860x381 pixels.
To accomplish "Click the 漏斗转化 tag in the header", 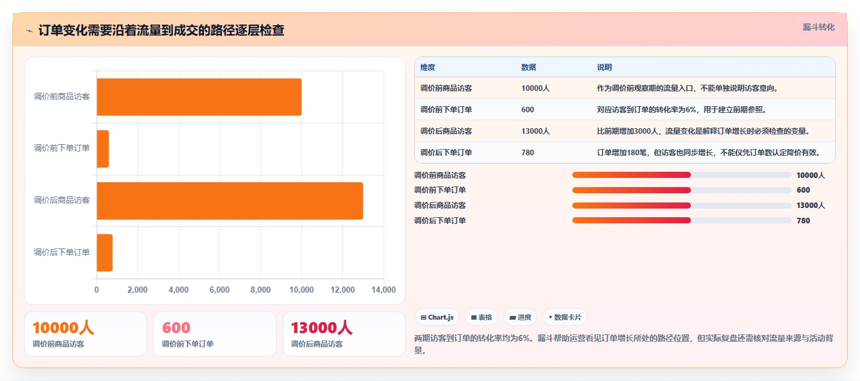I will click(819, 27).
